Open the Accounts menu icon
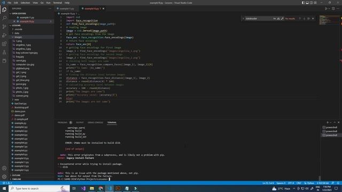Image resolution: width=342 pixels, height=192 pixels. [x=4, y=168]
